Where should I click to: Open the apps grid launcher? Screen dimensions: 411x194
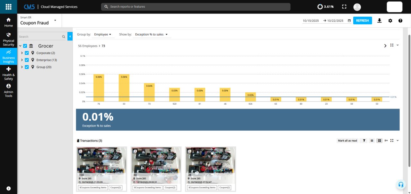click(x=9, y=7)
